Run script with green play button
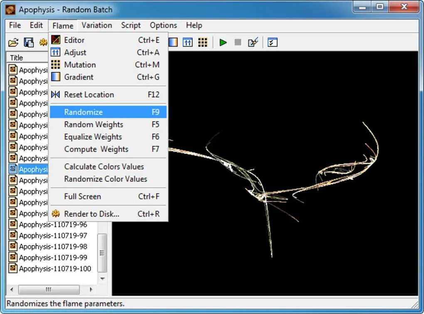The width and height of the screenshot is (424, 314). 223,42
